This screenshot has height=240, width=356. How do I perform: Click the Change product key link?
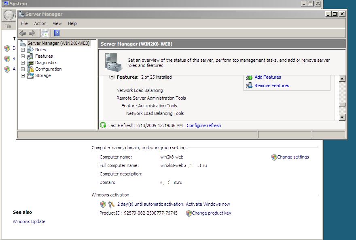pyautogui.click(x=211, y=213)
